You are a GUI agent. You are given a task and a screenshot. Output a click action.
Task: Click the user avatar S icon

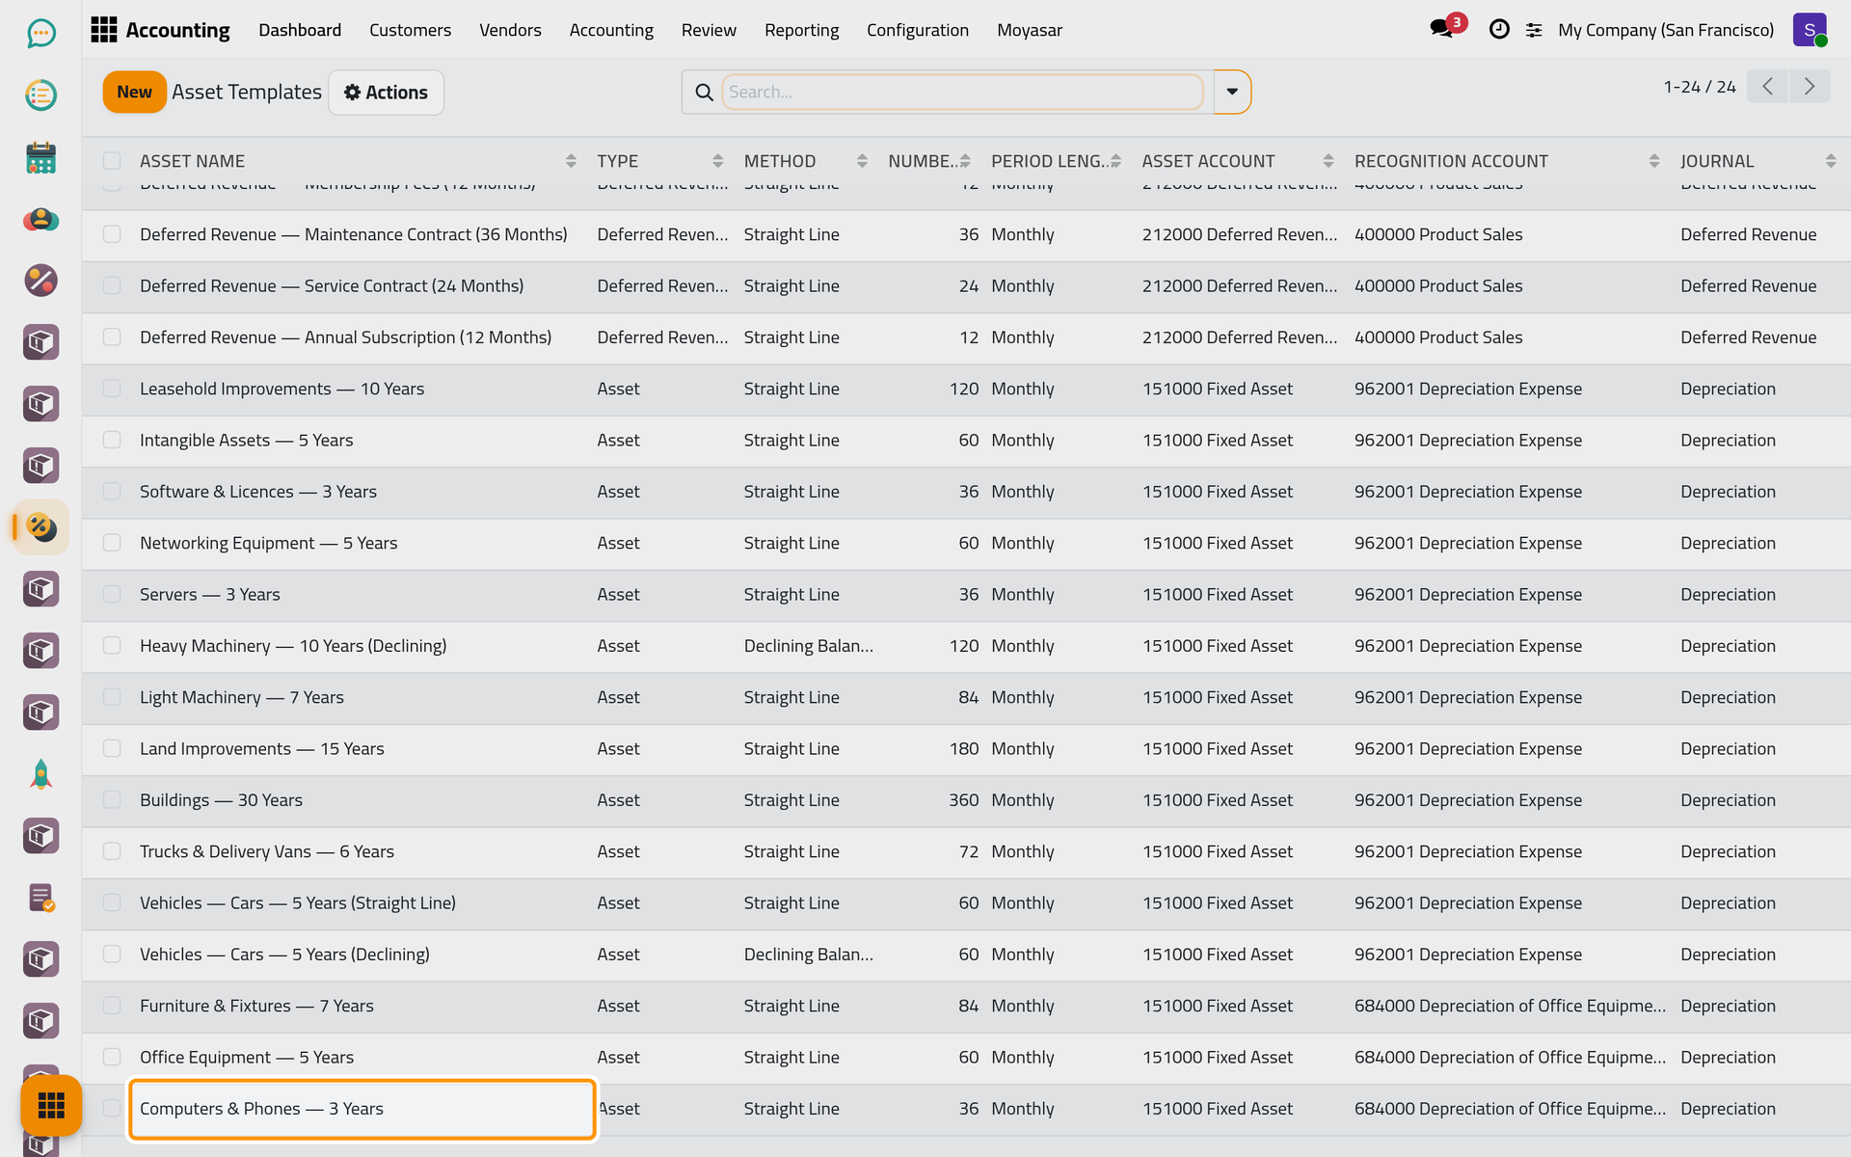tap(1810, 30)
